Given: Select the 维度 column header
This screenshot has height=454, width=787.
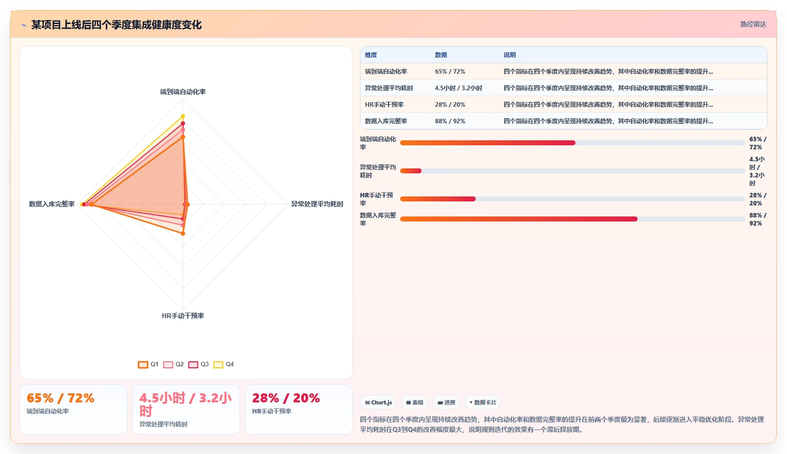Looking at the screenshot, I should coord(371,55).
